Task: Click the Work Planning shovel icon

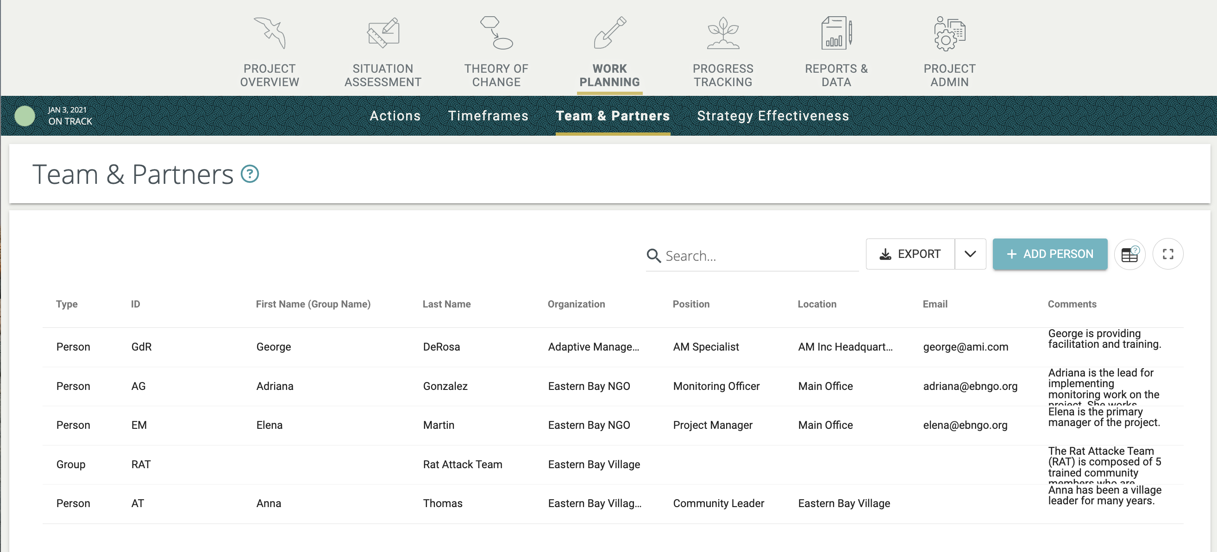Action: 609,33
